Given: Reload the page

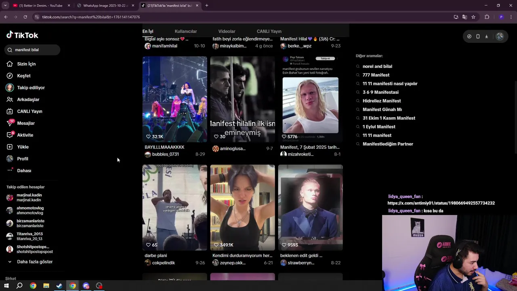Looking at the screenshot, I should coord(25,17).
